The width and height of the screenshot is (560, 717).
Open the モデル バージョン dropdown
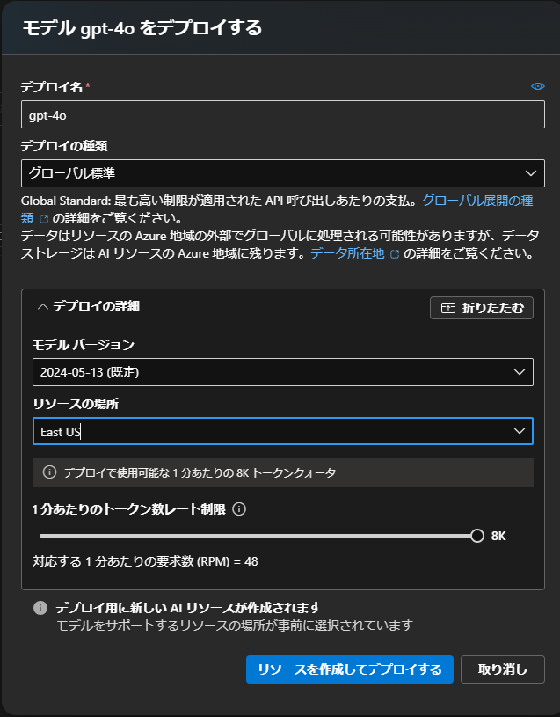click(x=283, y=372)
